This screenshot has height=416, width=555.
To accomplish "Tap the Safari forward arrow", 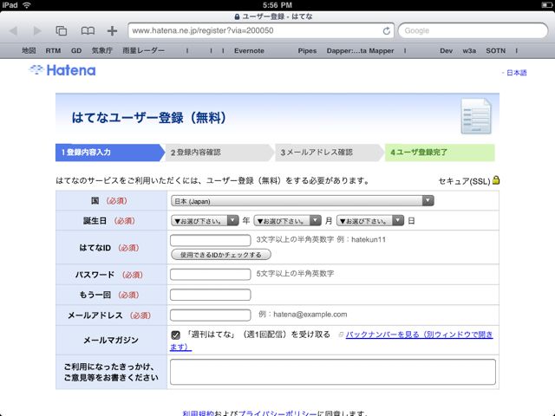I will 37,31.
